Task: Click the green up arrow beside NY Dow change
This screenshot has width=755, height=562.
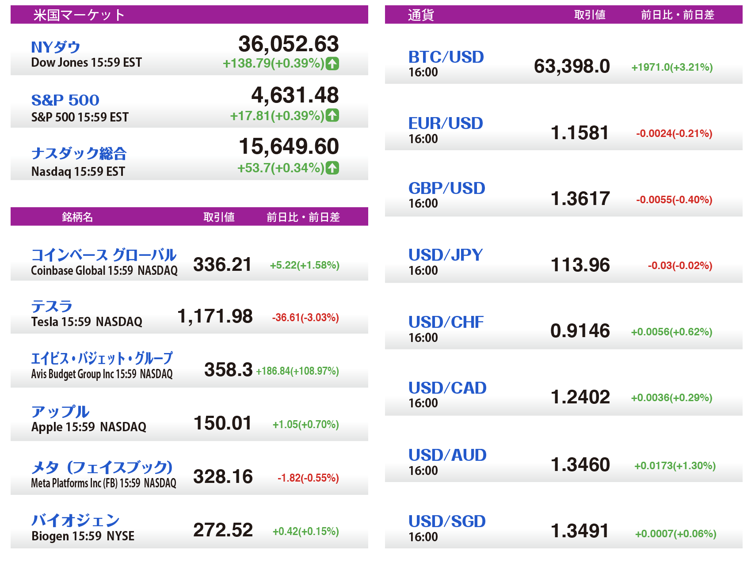Action: coord(332,64)
